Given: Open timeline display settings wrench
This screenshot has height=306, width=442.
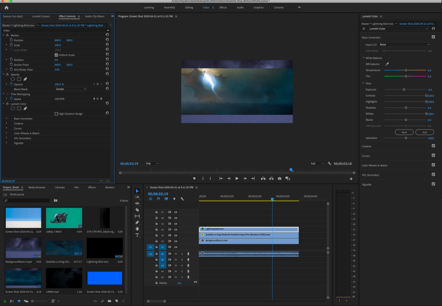Looking at the screenshot, I should point(182,199).
